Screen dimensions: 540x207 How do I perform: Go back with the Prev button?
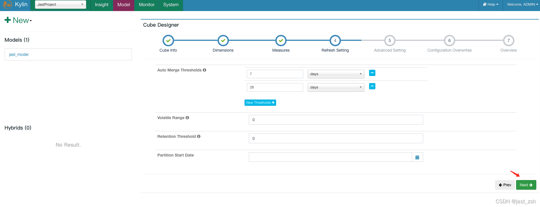(505, 185)
